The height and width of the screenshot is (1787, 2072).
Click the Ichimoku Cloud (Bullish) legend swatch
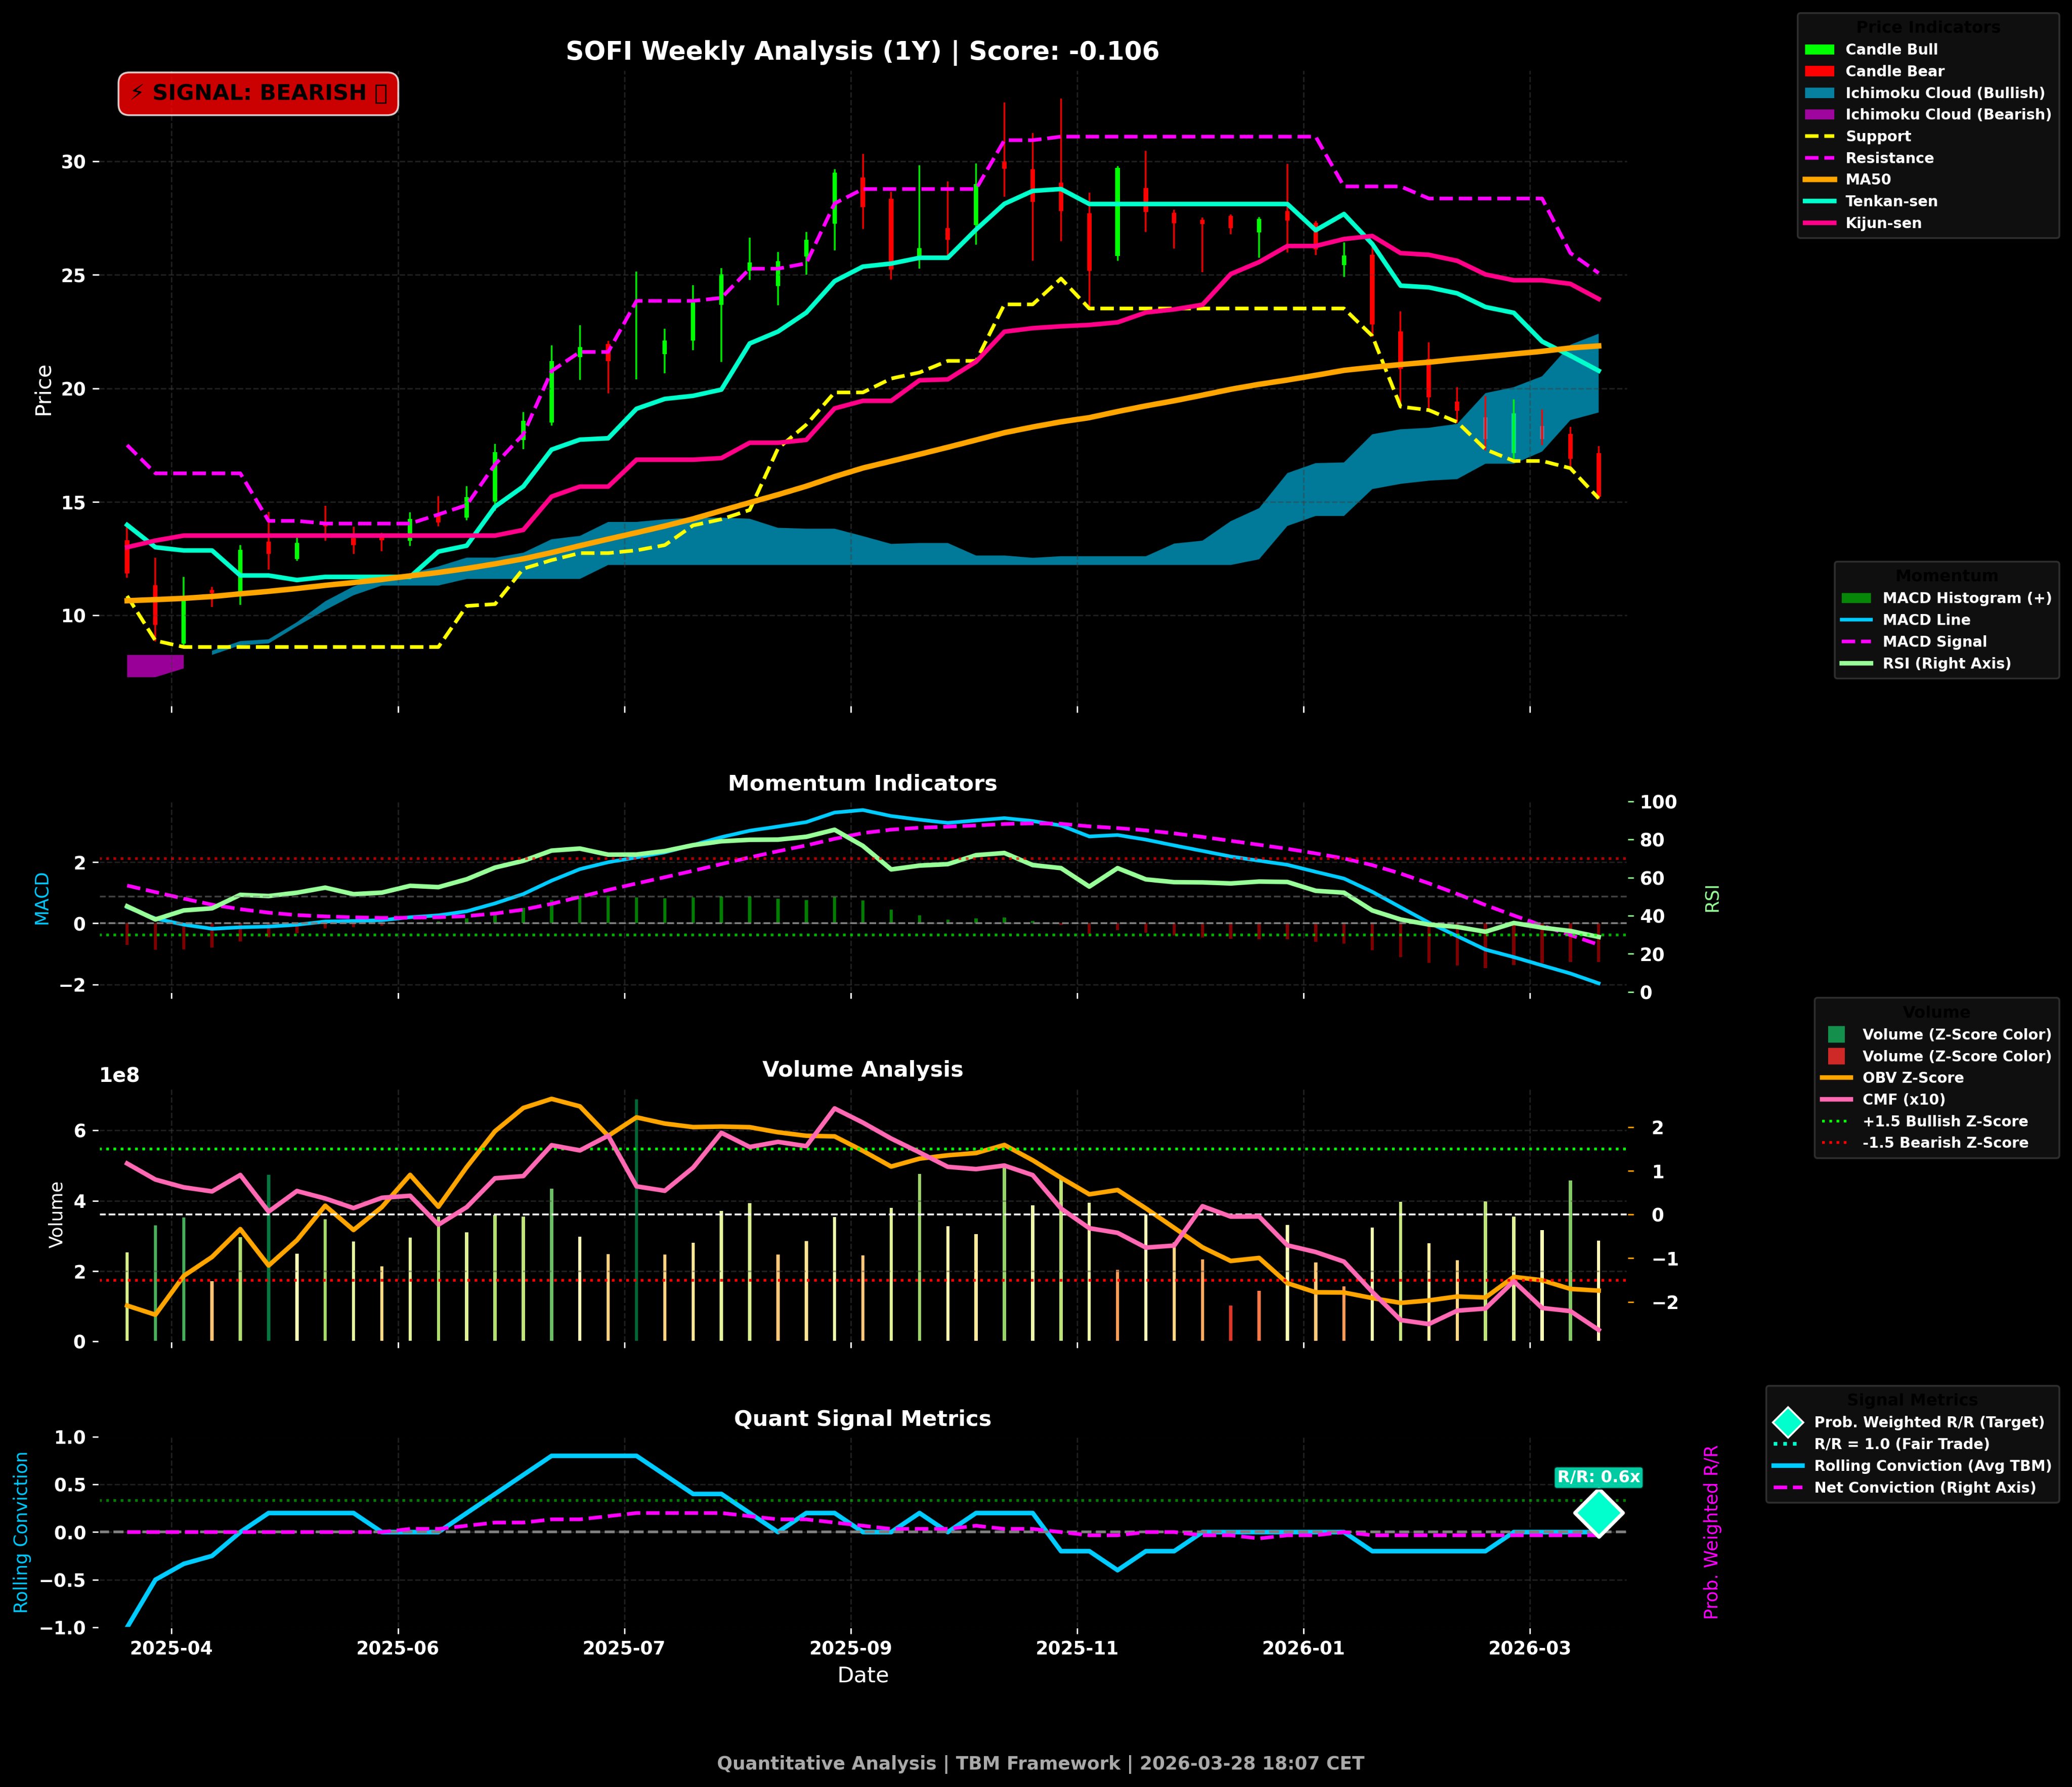pyautogui.click(x=1819, y=93)
